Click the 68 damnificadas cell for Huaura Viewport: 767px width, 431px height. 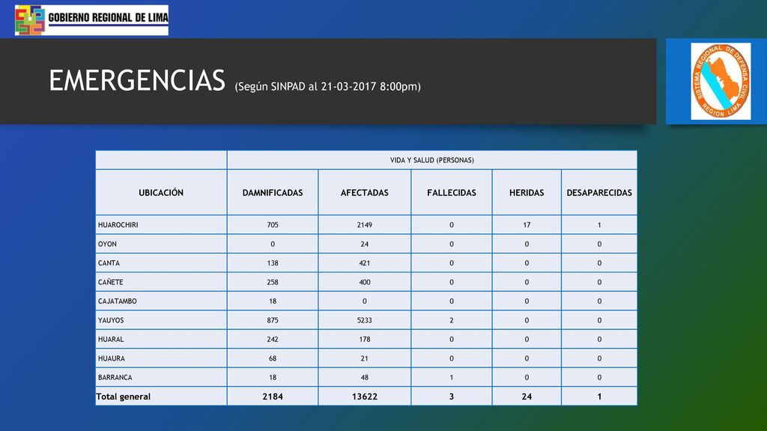point(273,358)
